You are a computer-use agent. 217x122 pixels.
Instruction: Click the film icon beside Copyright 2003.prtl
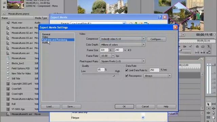tap(8, 84)
